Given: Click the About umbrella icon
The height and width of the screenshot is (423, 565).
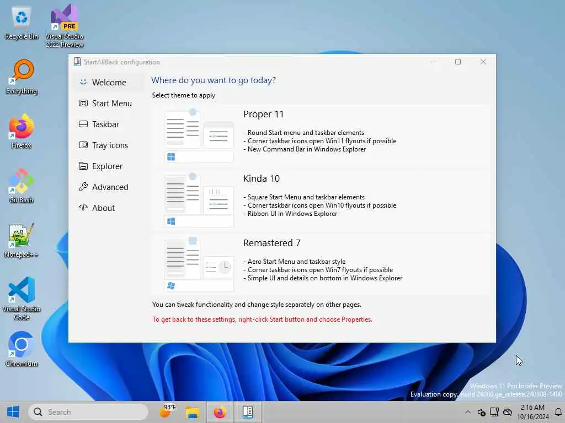Looking at the screenshot, I should coord(83,207).
